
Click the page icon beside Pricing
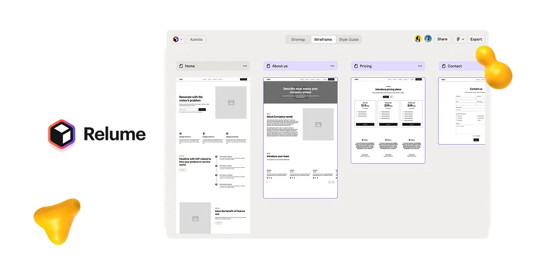pyautogui.click(x=356, y=66)
